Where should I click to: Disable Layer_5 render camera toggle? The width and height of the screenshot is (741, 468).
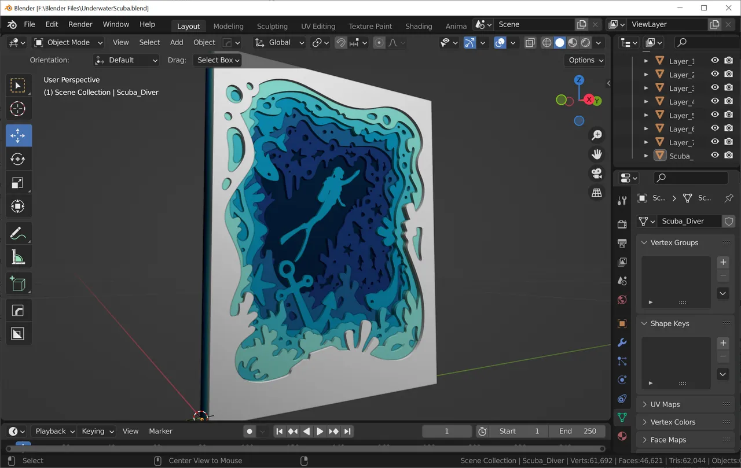[x=729, y=115]
